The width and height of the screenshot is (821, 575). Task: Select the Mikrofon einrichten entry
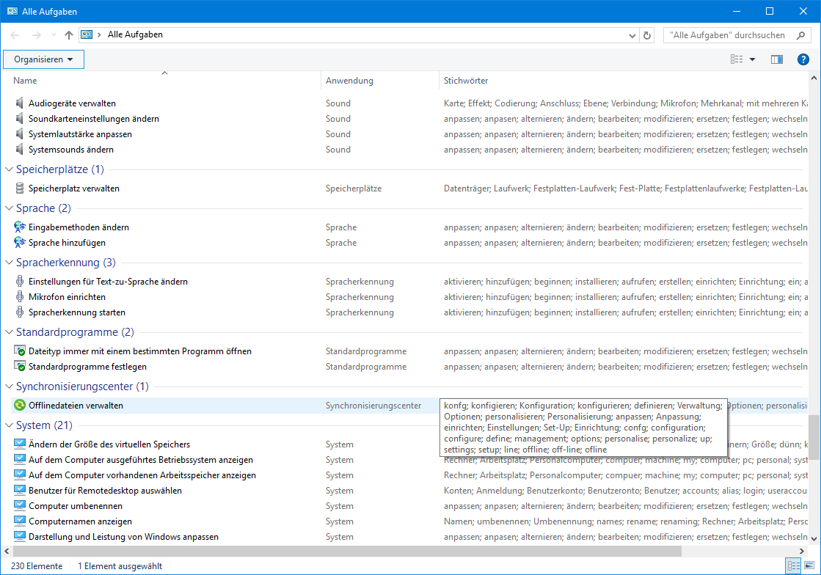pyautogui.click(x=67, y=296)
